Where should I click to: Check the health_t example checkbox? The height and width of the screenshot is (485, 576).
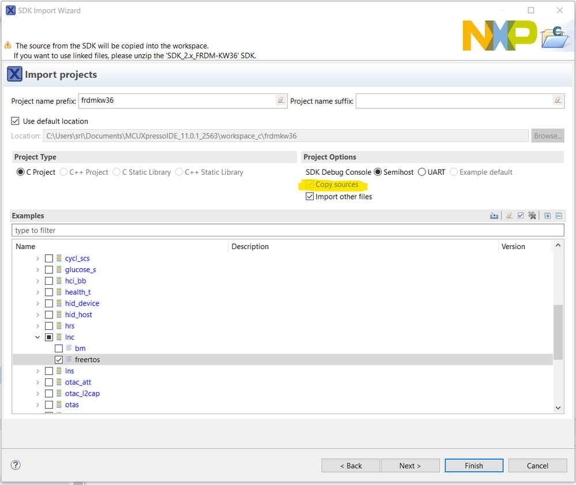(x=49, y=292)
